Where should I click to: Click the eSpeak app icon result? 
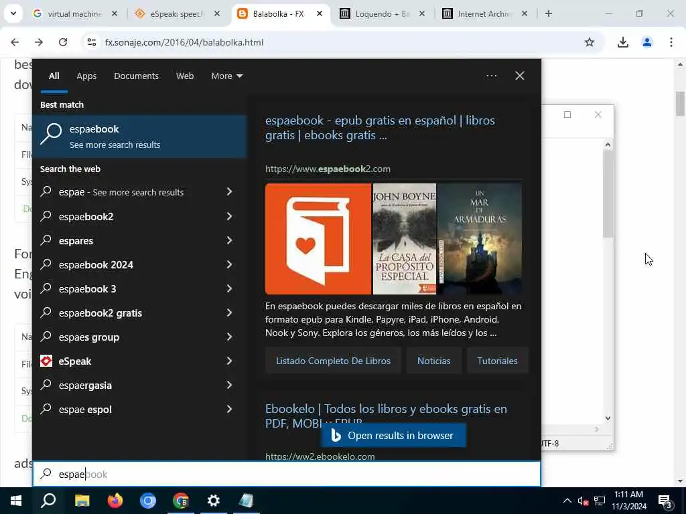click(x=46, y=361)
